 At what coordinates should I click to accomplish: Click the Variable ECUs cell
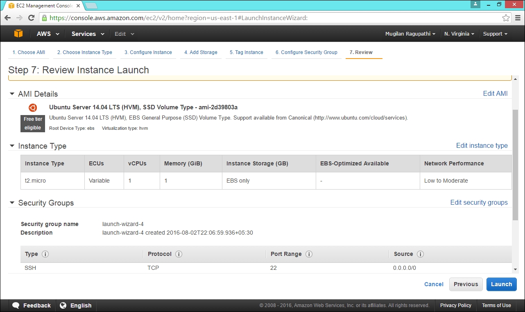tap(104, 181)
